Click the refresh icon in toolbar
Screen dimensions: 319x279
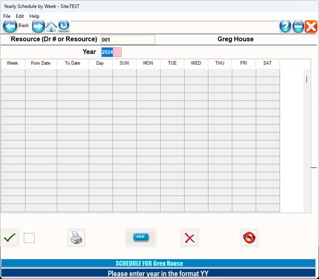pos(64,26)
